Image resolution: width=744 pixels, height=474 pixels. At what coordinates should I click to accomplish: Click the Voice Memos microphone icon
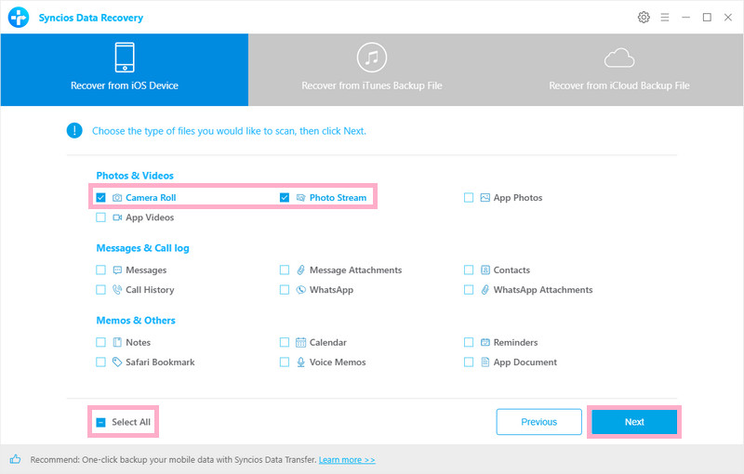300,362
